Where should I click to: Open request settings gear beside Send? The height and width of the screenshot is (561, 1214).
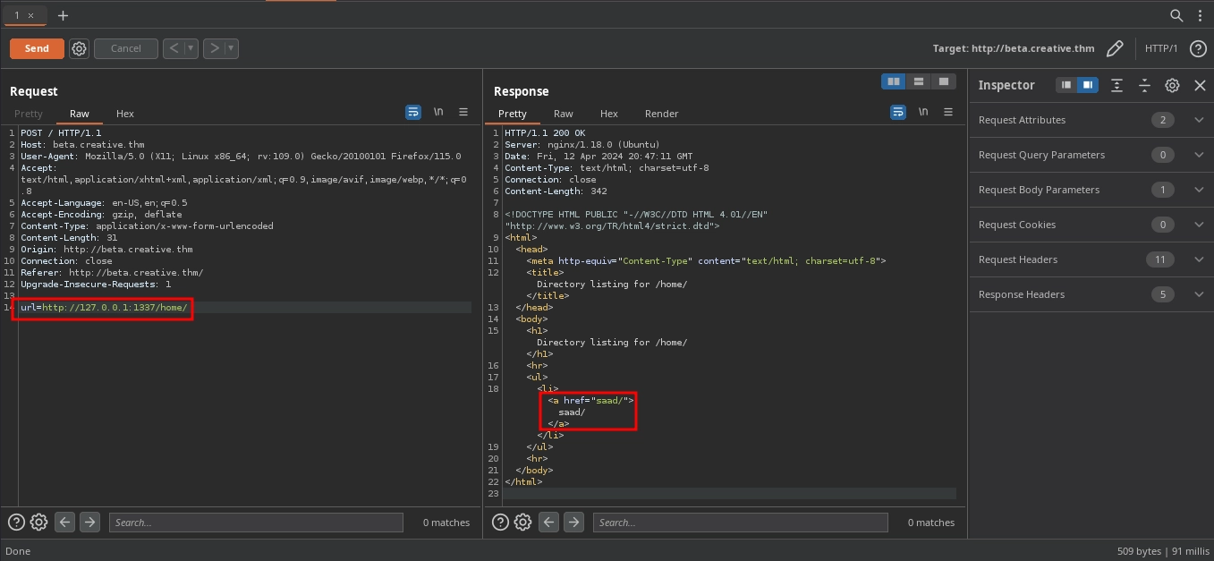pos(79,48)
